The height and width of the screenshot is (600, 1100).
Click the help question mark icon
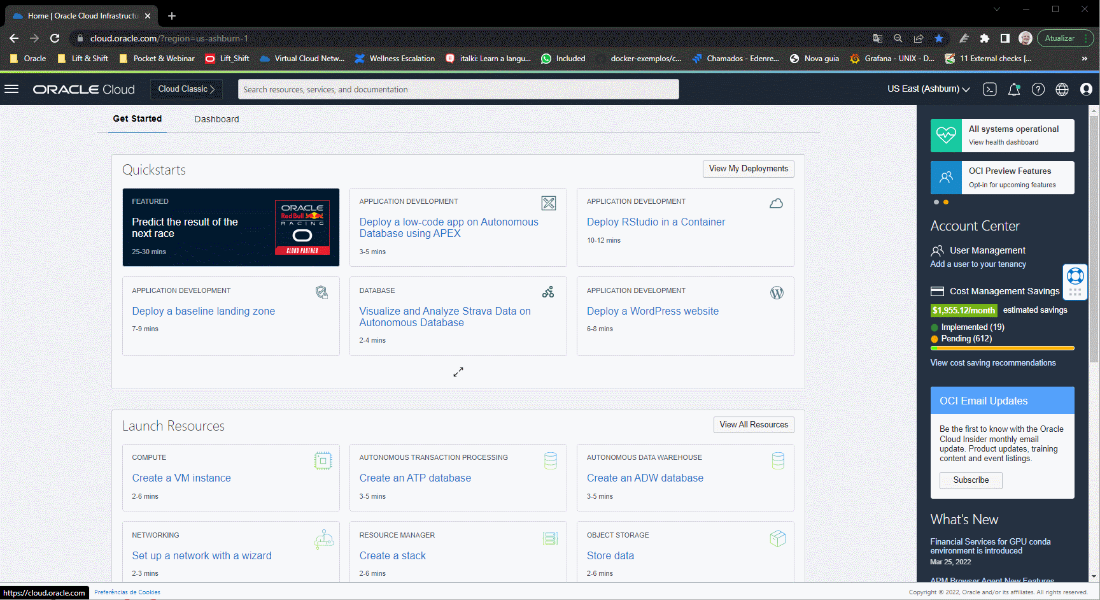1038,89
